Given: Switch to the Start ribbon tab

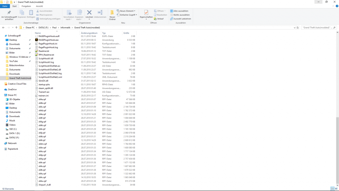Looking at the screenshot, I should click(x=15, y=6).
